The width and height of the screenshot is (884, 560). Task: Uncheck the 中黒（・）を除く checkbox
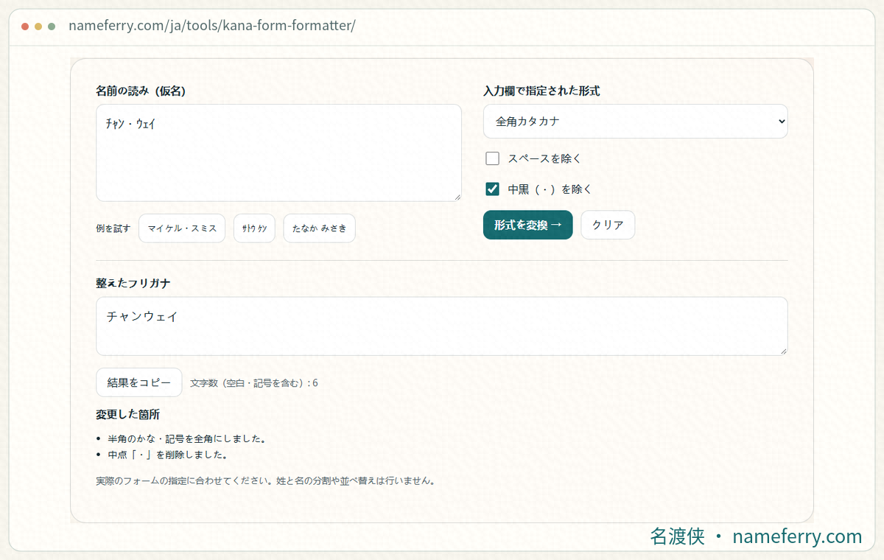tap(493, 189)
